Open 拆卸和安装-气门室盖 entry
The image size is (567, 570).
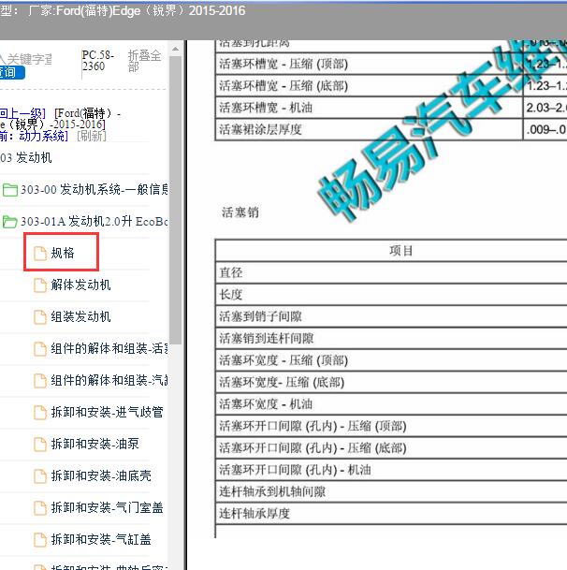(x=108, y=507)
